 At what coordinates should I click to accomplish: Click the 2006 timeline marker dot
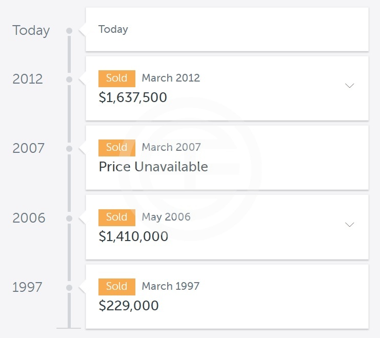click(69, 218)
